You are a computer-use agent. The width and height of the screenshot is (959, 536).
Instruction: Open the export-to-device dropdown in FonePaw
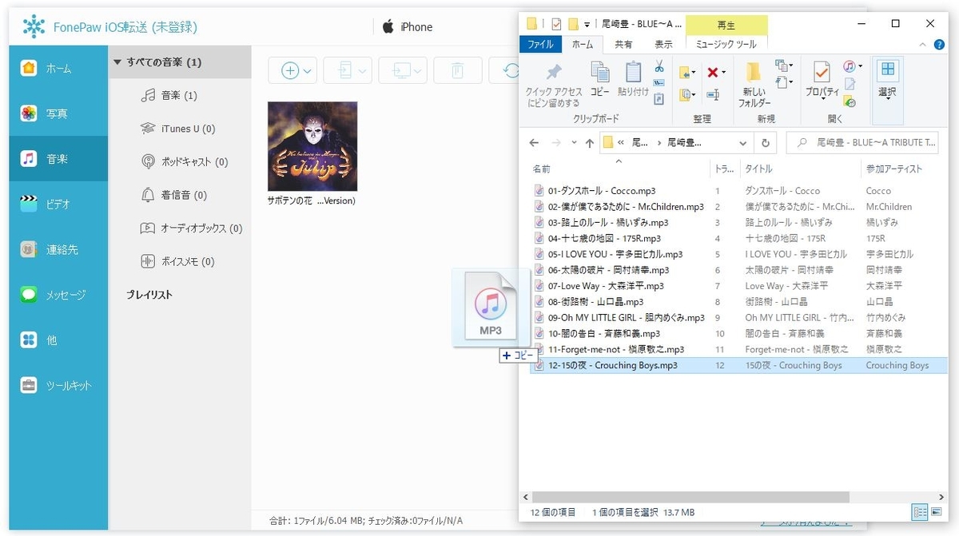(x=348, y=70)
